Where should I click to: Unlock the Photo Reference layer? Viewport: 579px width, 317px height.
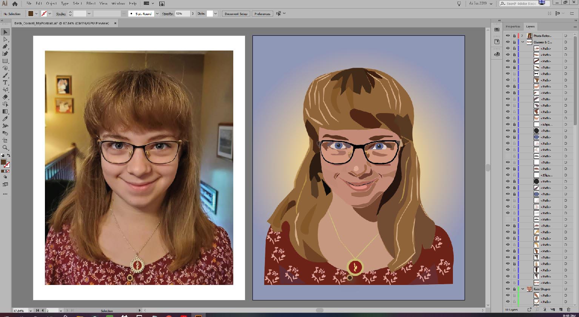coord(514,36)
